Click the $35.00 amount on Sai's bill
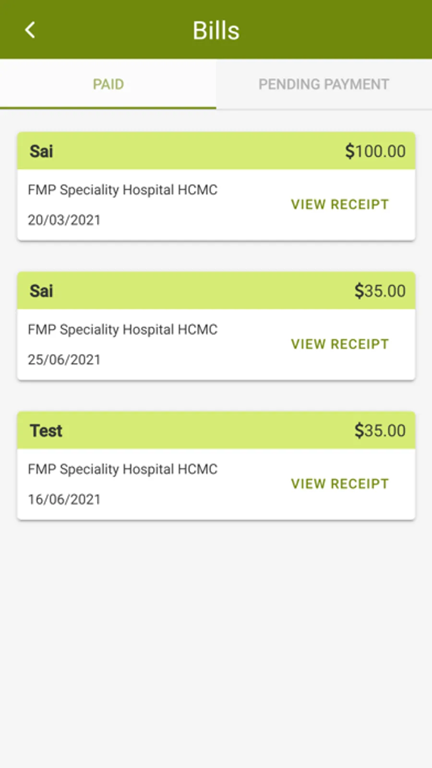The height and width of the screenshot is (768, 432). [380, 291]
